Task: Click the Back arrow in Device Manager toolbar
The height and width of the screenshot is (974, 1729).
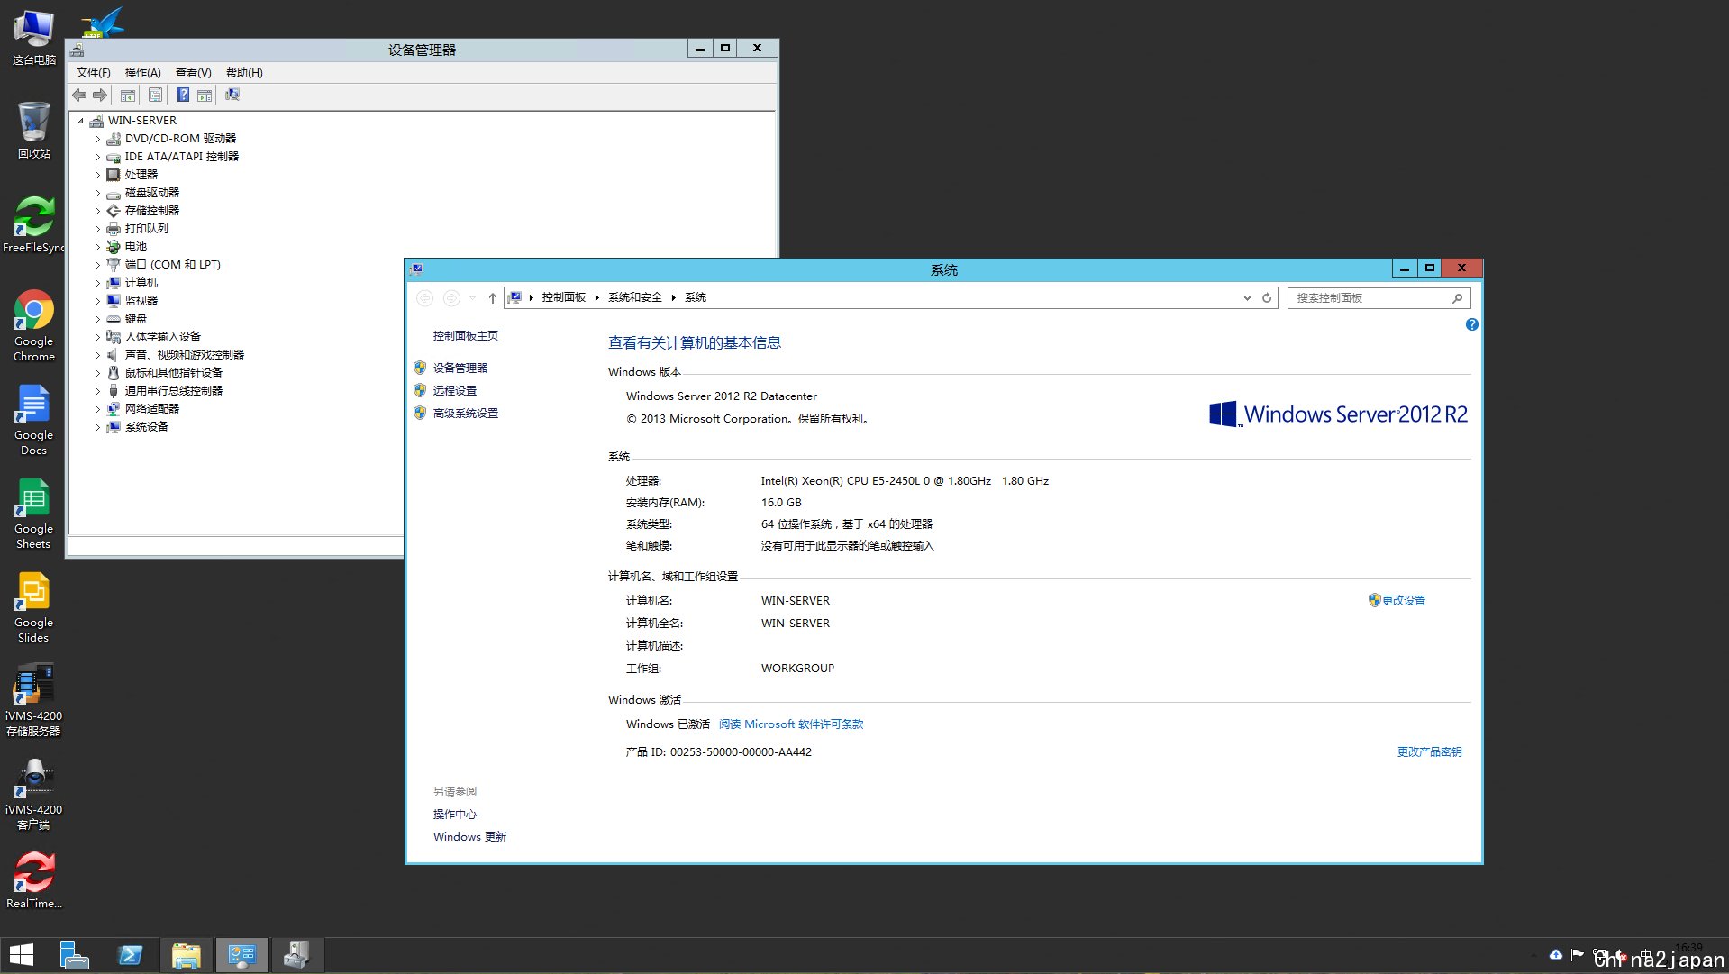Action: [x=79, y=96]
